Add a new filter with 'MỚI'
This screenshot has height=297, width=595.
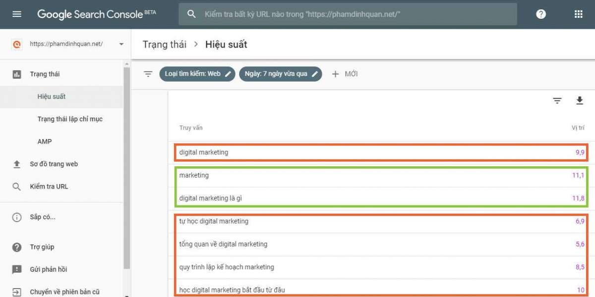pyautogui.click(x=345, y=74)
